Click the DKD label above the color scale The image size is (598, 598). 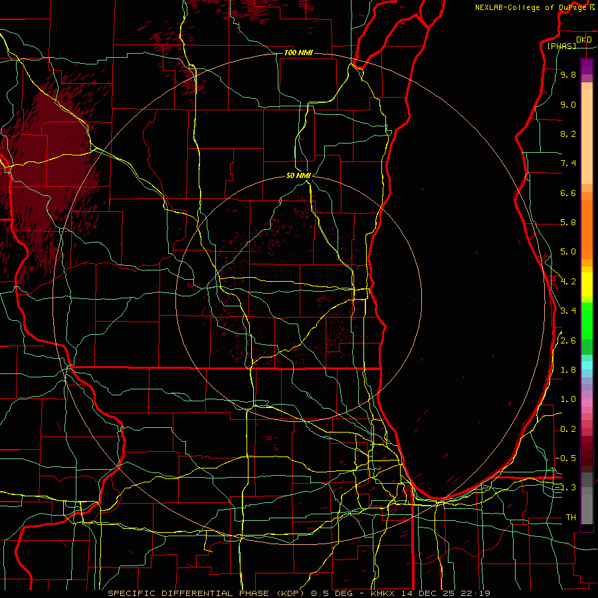click(584, 40)
